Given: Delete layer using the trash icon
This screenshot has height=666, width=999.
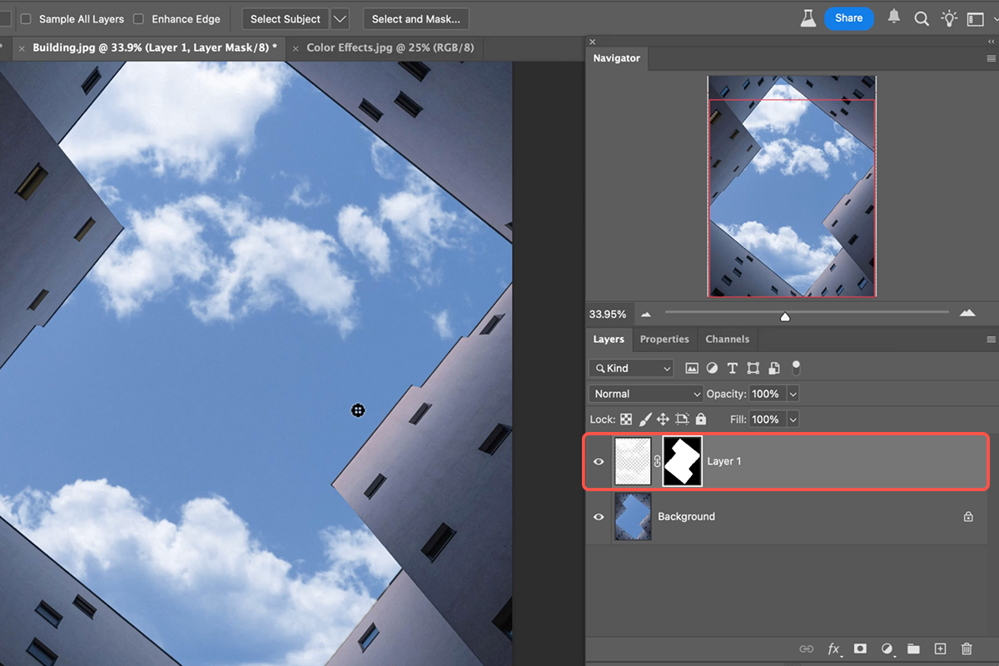Looking at the screenshot, I should click(967, 649).
